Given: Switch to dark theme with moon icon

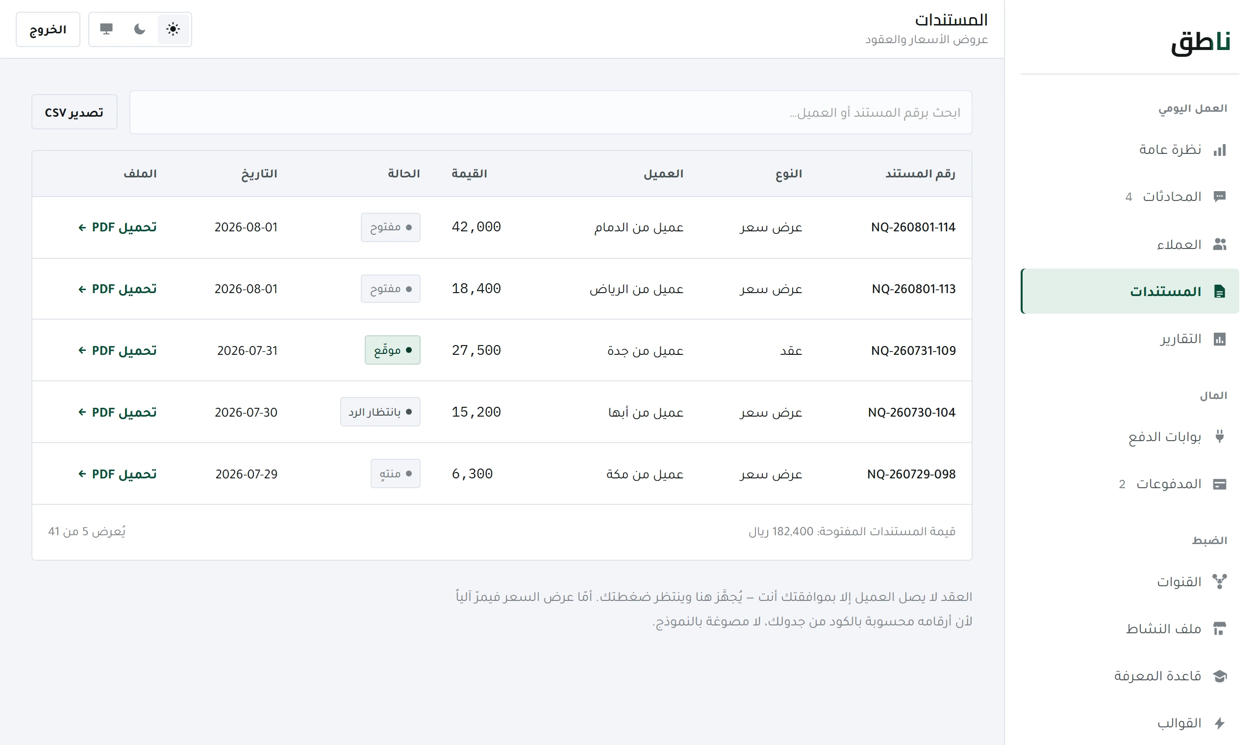Looking at the screenshot, I should [x=140, y=29].
